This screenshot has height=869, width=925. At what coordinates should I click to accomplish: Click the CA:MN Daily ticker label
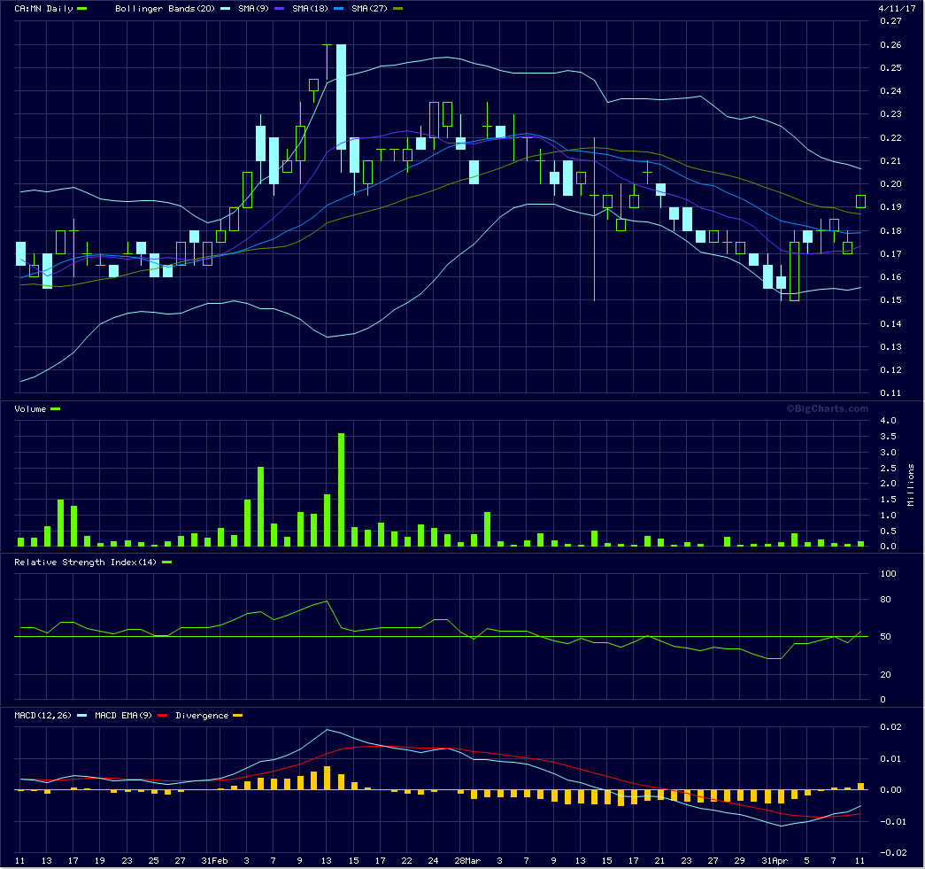[x=43, y=8]
